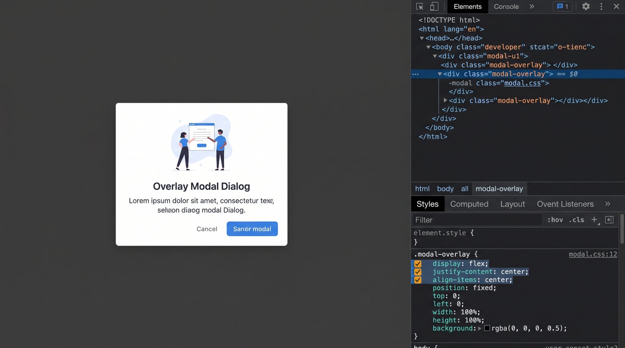
Task: Open the issues counter badge
Action: (562, 7)
